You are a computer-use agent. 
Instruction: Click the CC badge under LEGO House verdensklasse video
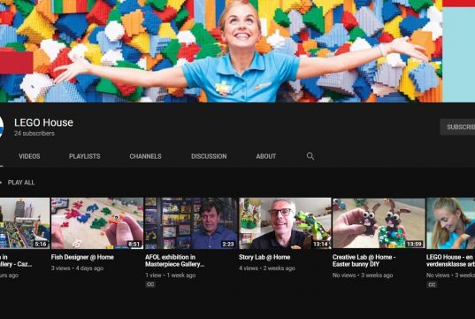click(432, 284)
